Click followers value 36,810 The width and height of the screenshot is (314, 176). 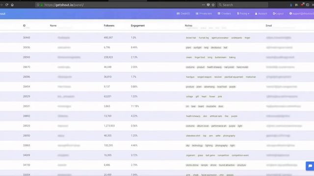click(107, 77)
